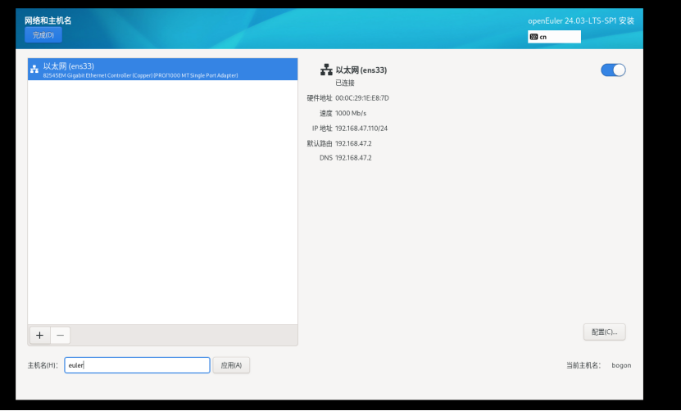Click the wired network icon beside the 以太网 (ens33) heading
The image size is (681, 411).
click(326, 70)
